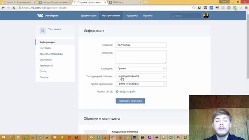This screenshot has height=140, width=249.
Task: Click the gear icon next to Выбрать файл
Action: 117,92
